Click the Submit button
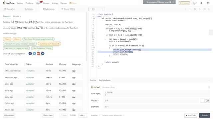 coord(205,115)
